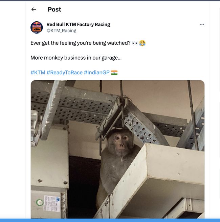Click the sticker label on the duct in the photo
This screenshot has height=222, width=220.
pyautogui.click(x=52, y=204)
